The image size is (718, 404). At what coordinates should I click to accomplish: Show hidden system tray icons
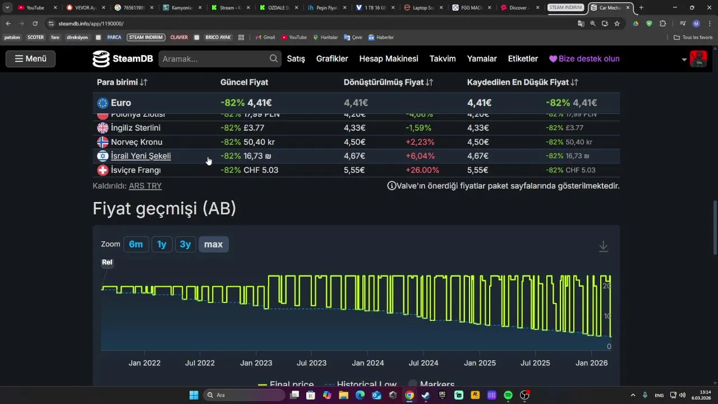tap(633, 395)
